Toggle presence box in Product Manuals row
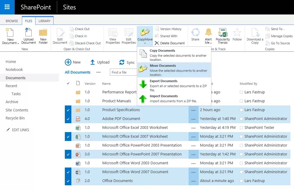Viewport: 294px width, 190px height. 241,101
